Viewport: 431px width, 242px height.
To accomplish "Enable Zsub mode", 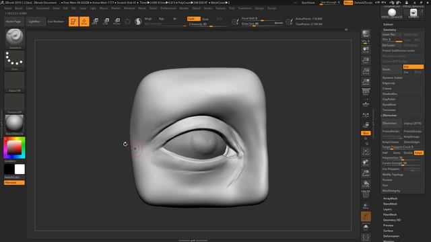I will [x=205, y=19].
